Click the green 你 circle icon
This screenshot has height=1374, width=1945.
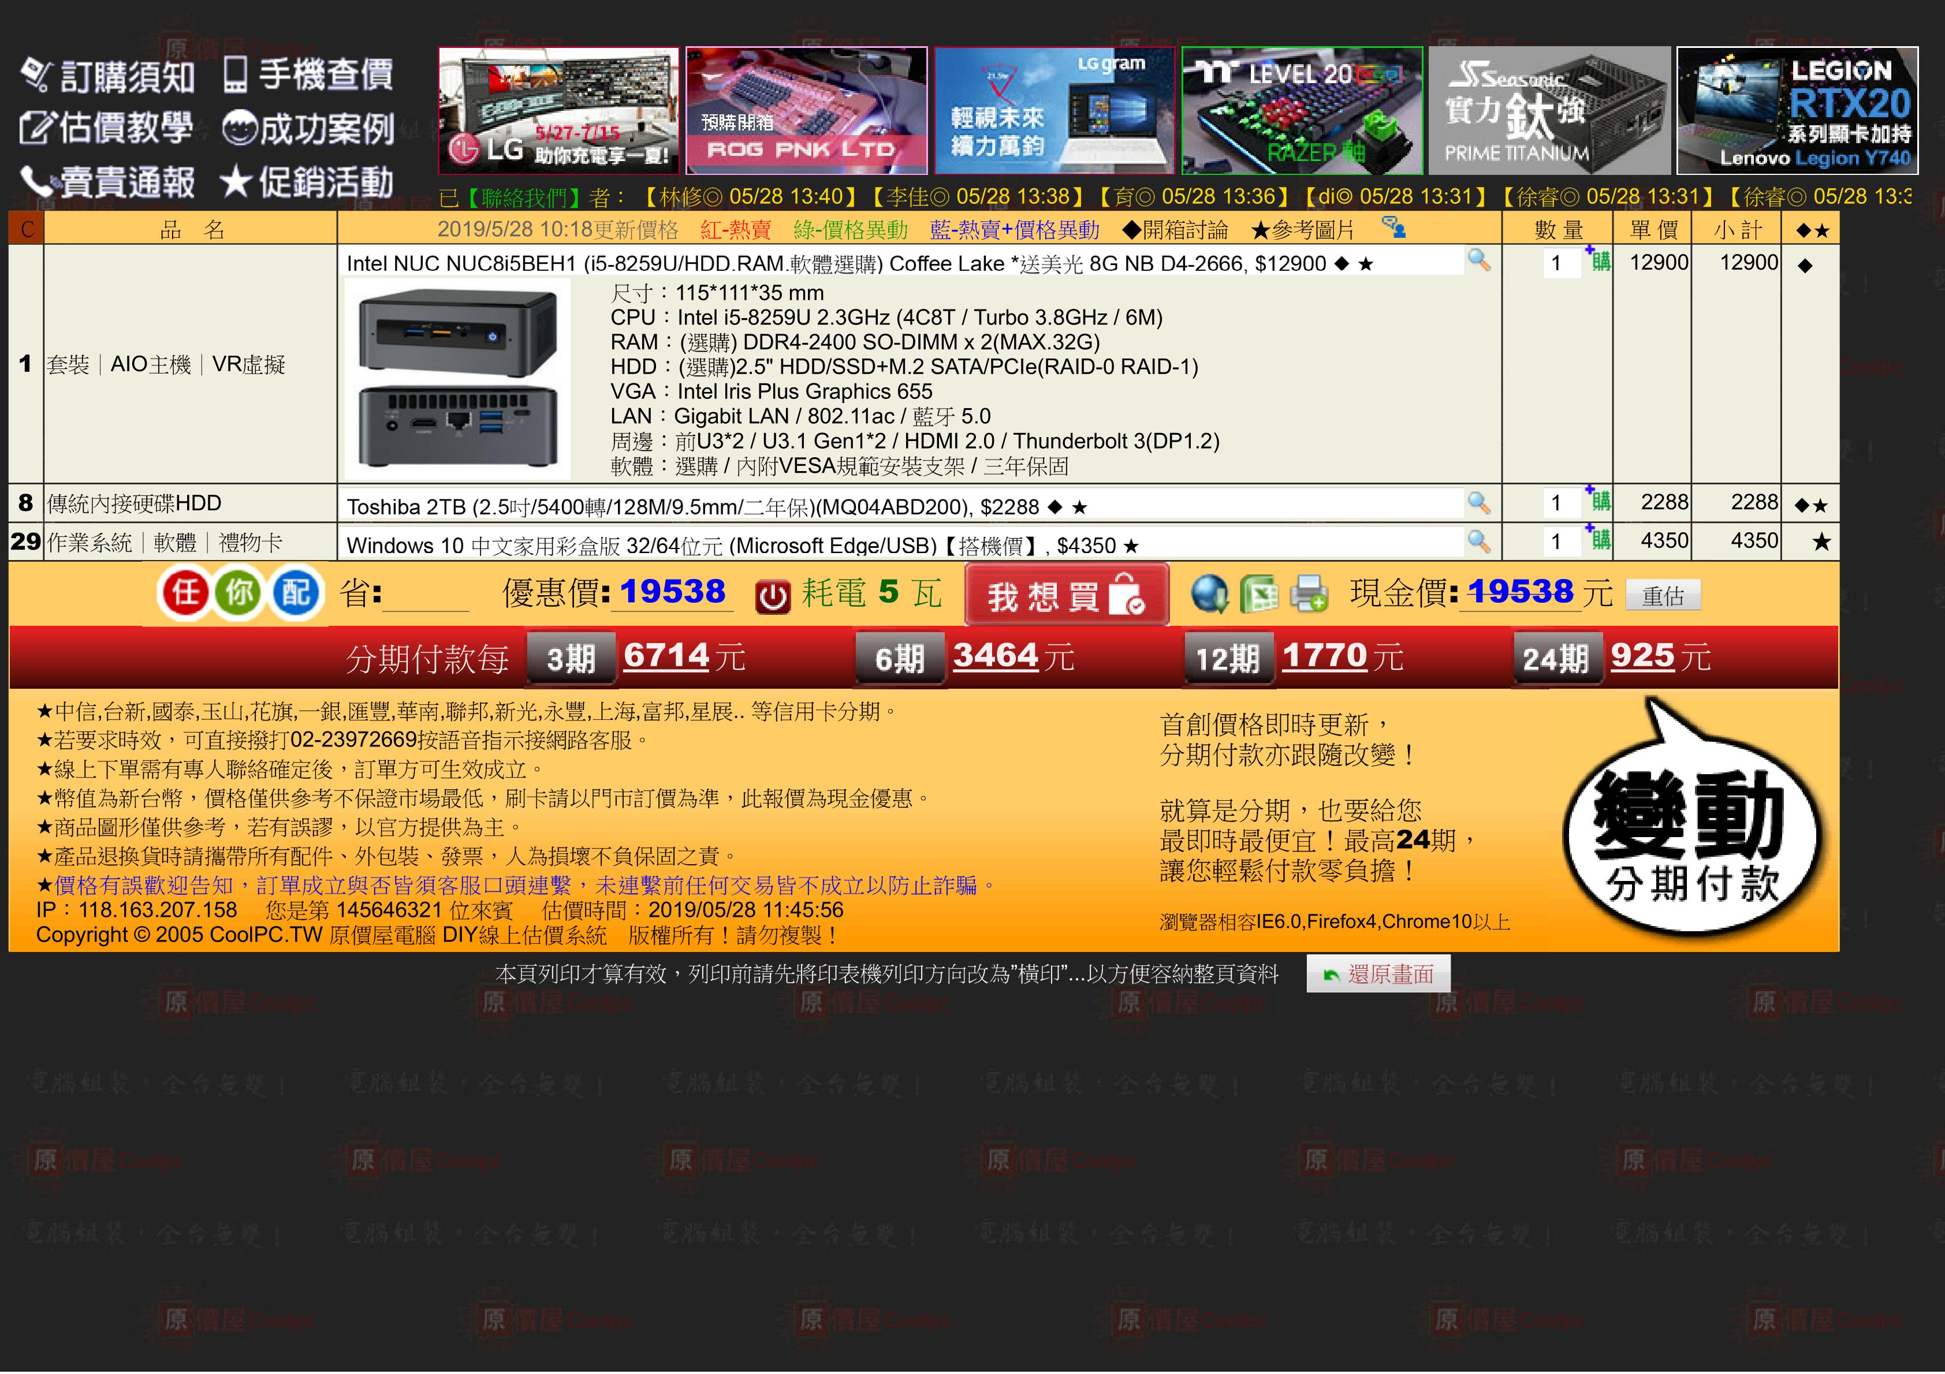pyautogui.click(x=240, y=593)
